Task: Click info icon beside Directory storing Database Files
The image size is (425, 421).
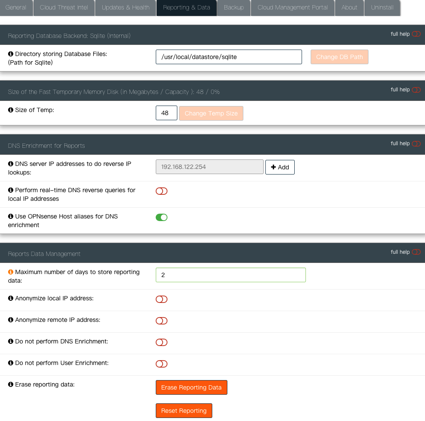Action: (x=11, y=54)
